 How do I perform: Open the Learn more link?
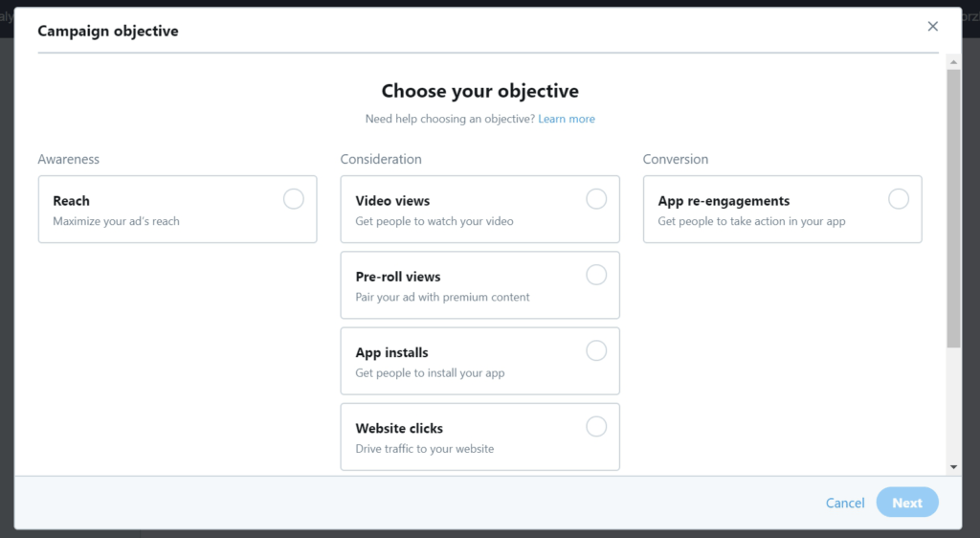pyautogui.click(x=567, y=119)
